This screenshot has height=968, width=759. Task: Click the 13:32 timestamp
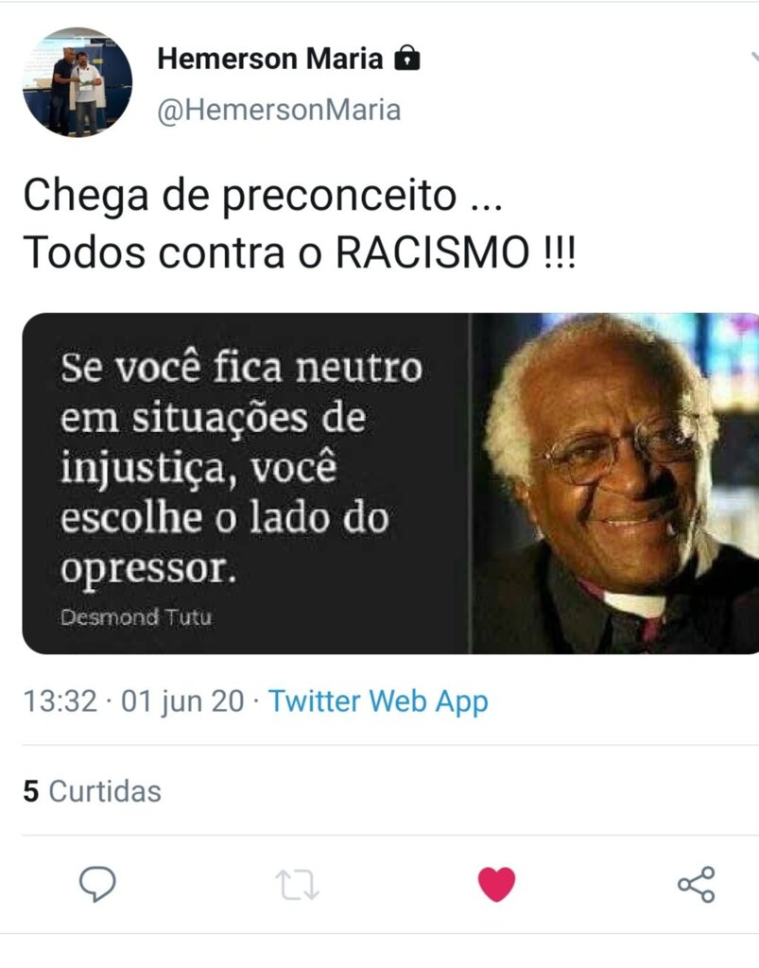[x=60, y=701]
